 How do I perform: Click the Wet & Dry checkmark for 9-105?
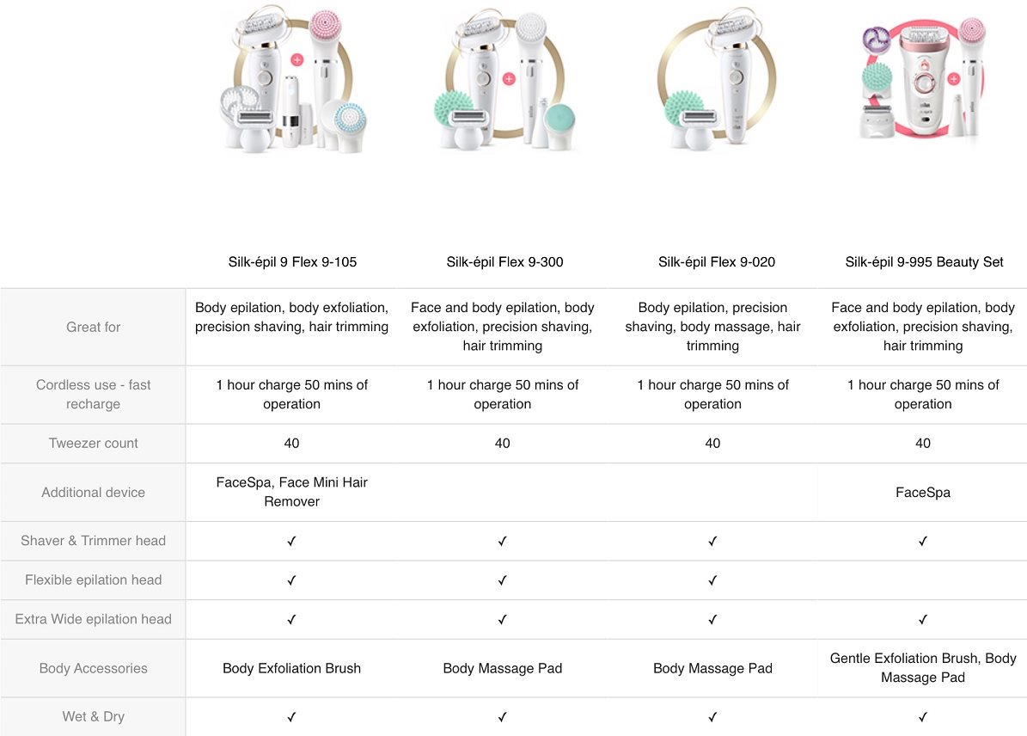coord(291,717)
